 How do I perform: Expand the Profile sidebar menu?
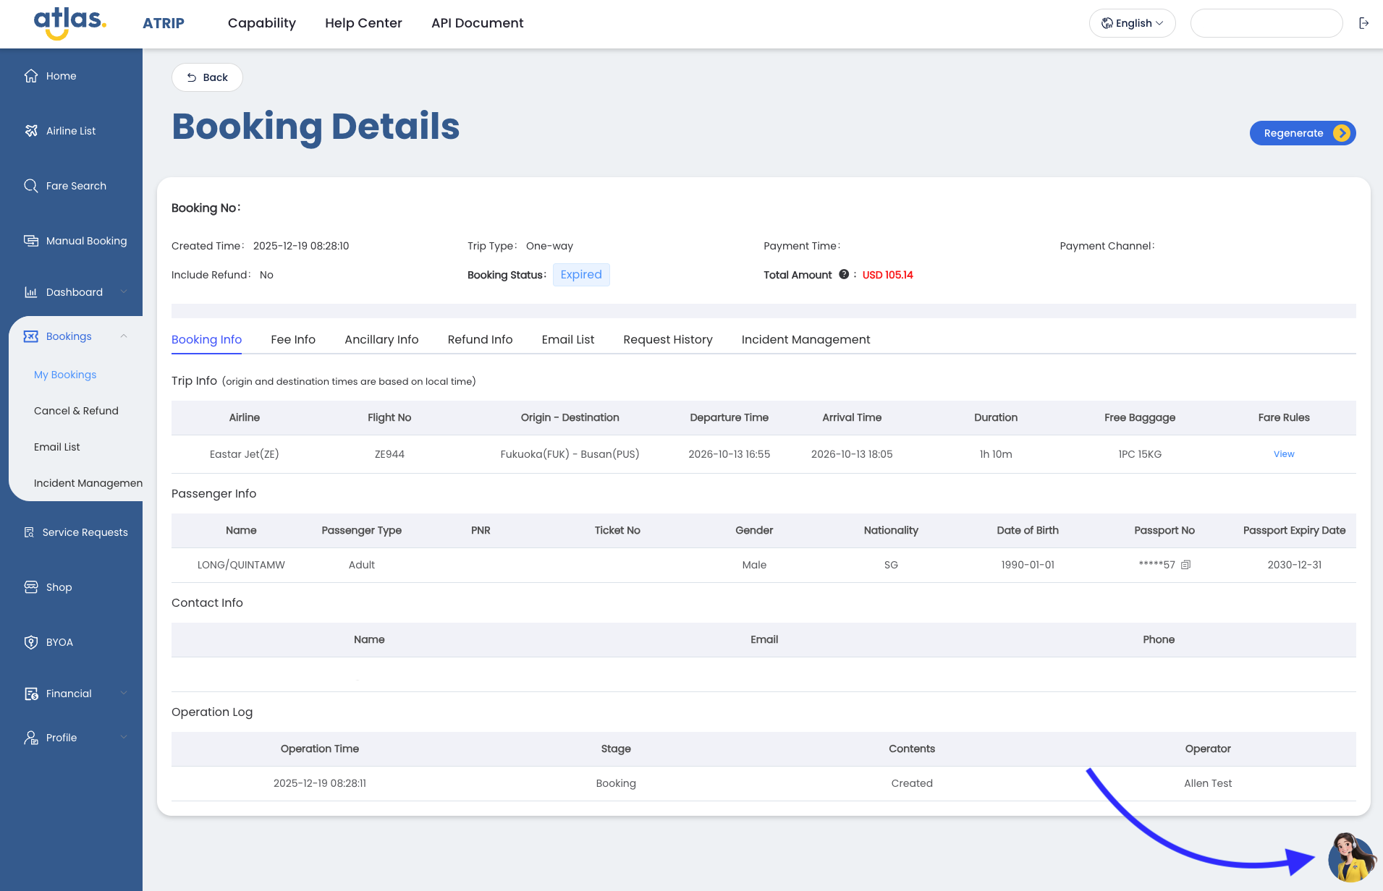pyautogui.click(x=123, y=738)
